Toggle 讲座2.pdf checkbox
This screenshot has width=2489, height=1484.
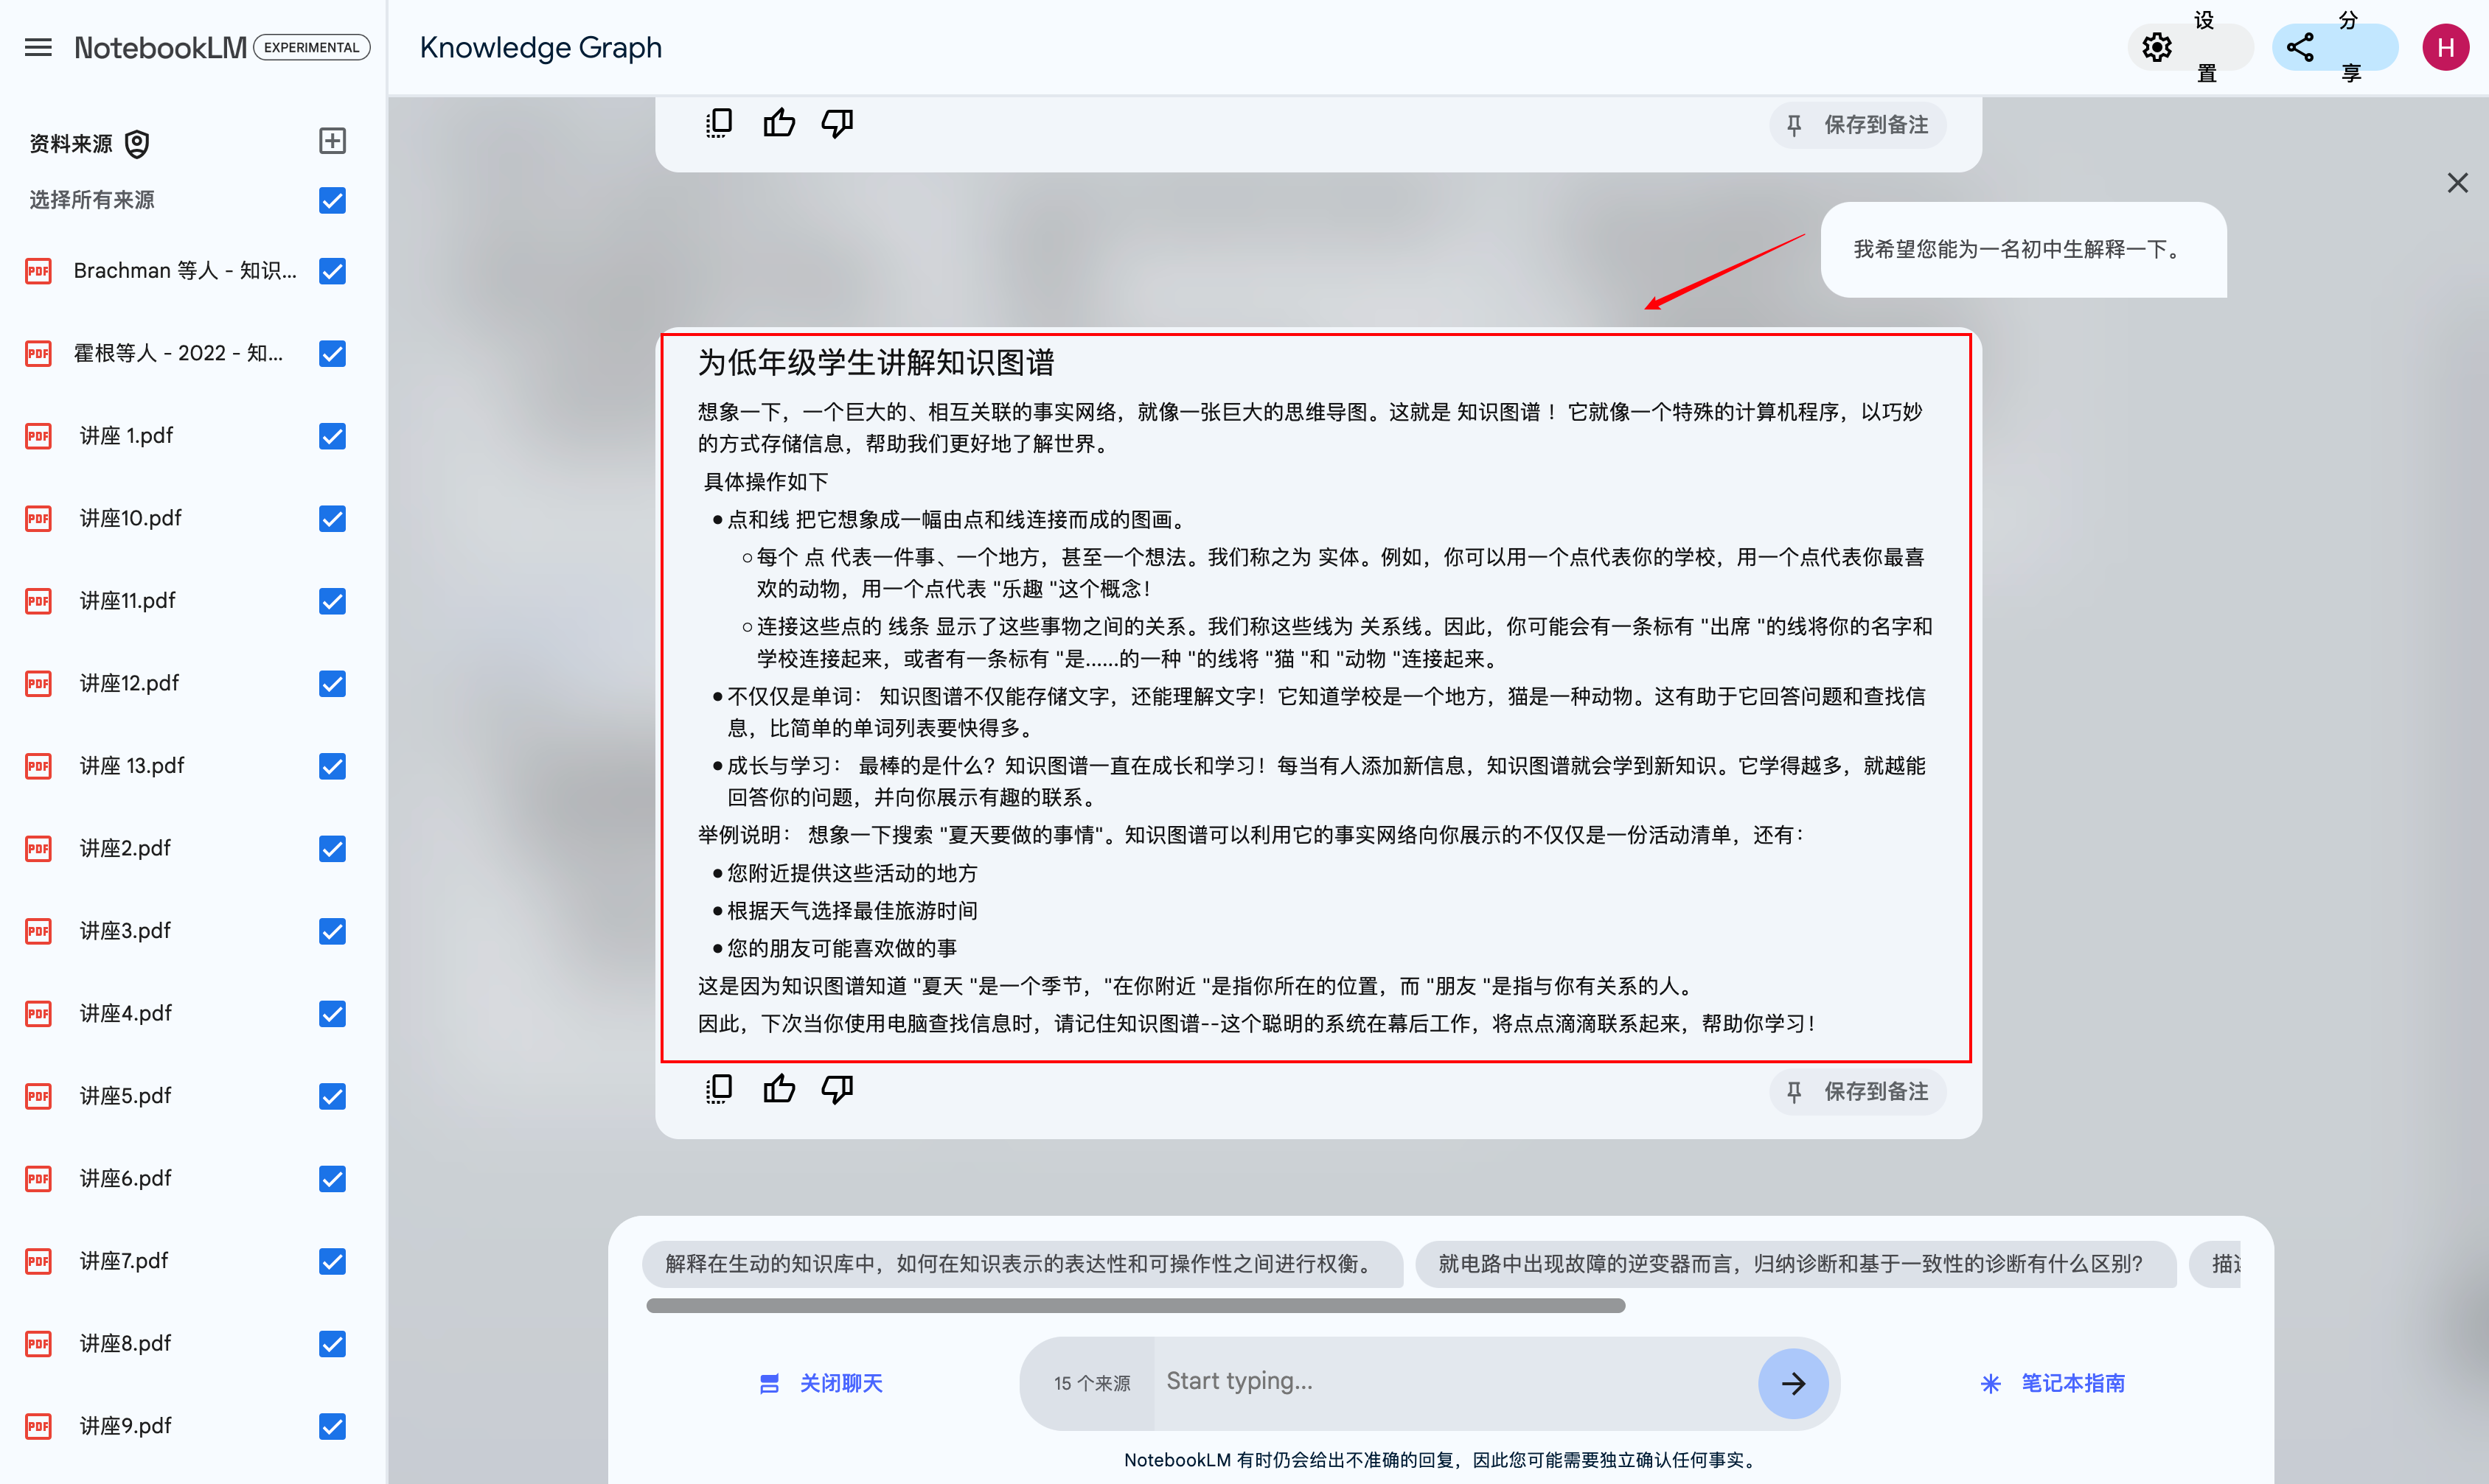click(x=332, y=848)
